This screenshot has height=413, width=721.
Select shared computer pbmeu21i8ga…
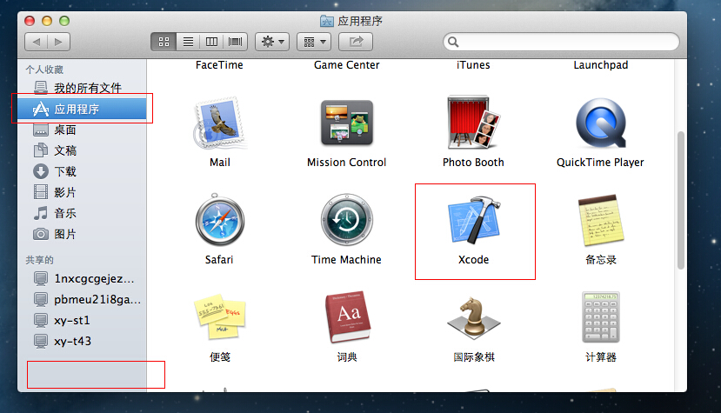82,299
